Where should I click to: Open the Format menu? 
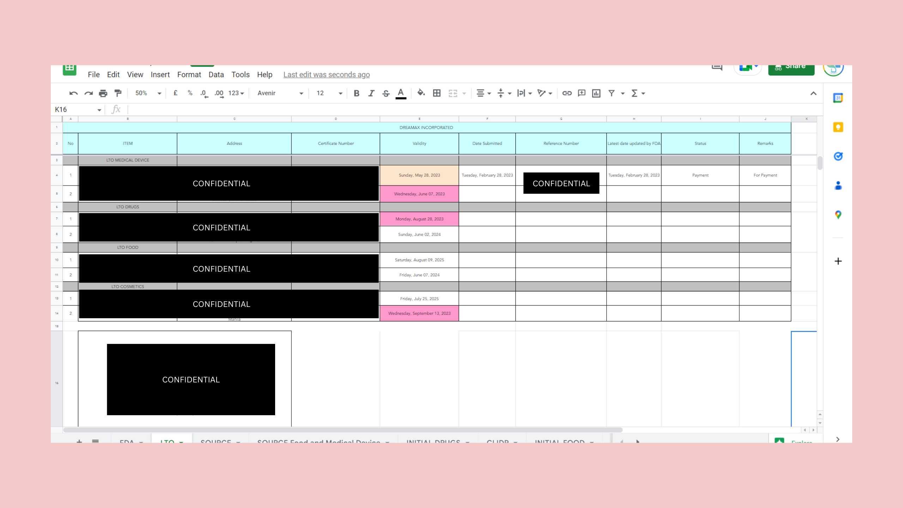[189, 75]
